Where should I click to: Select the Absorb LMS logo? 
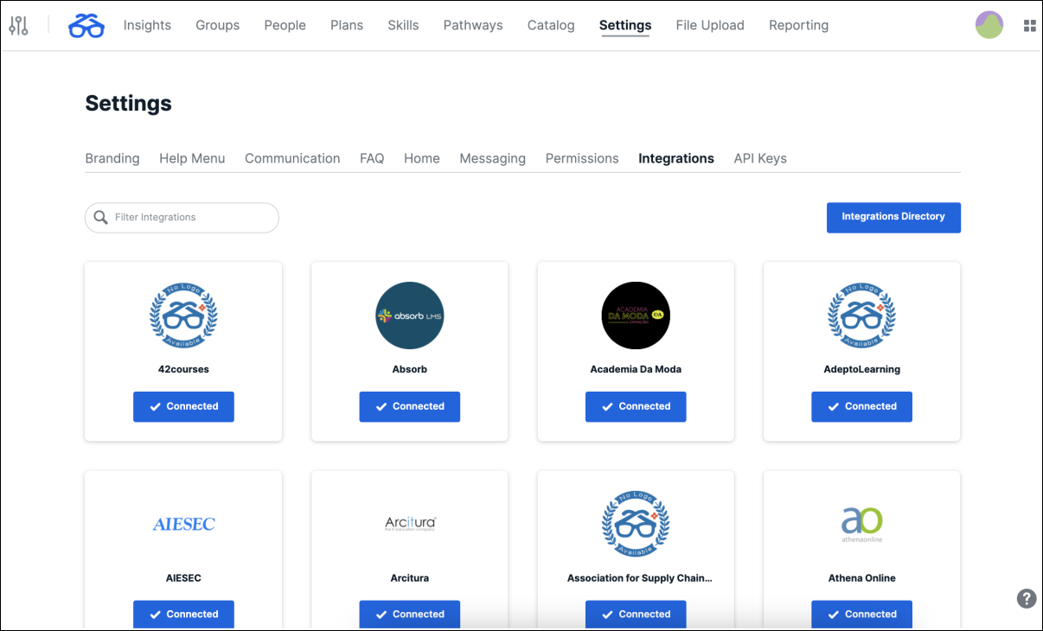[x=409, y=315]
